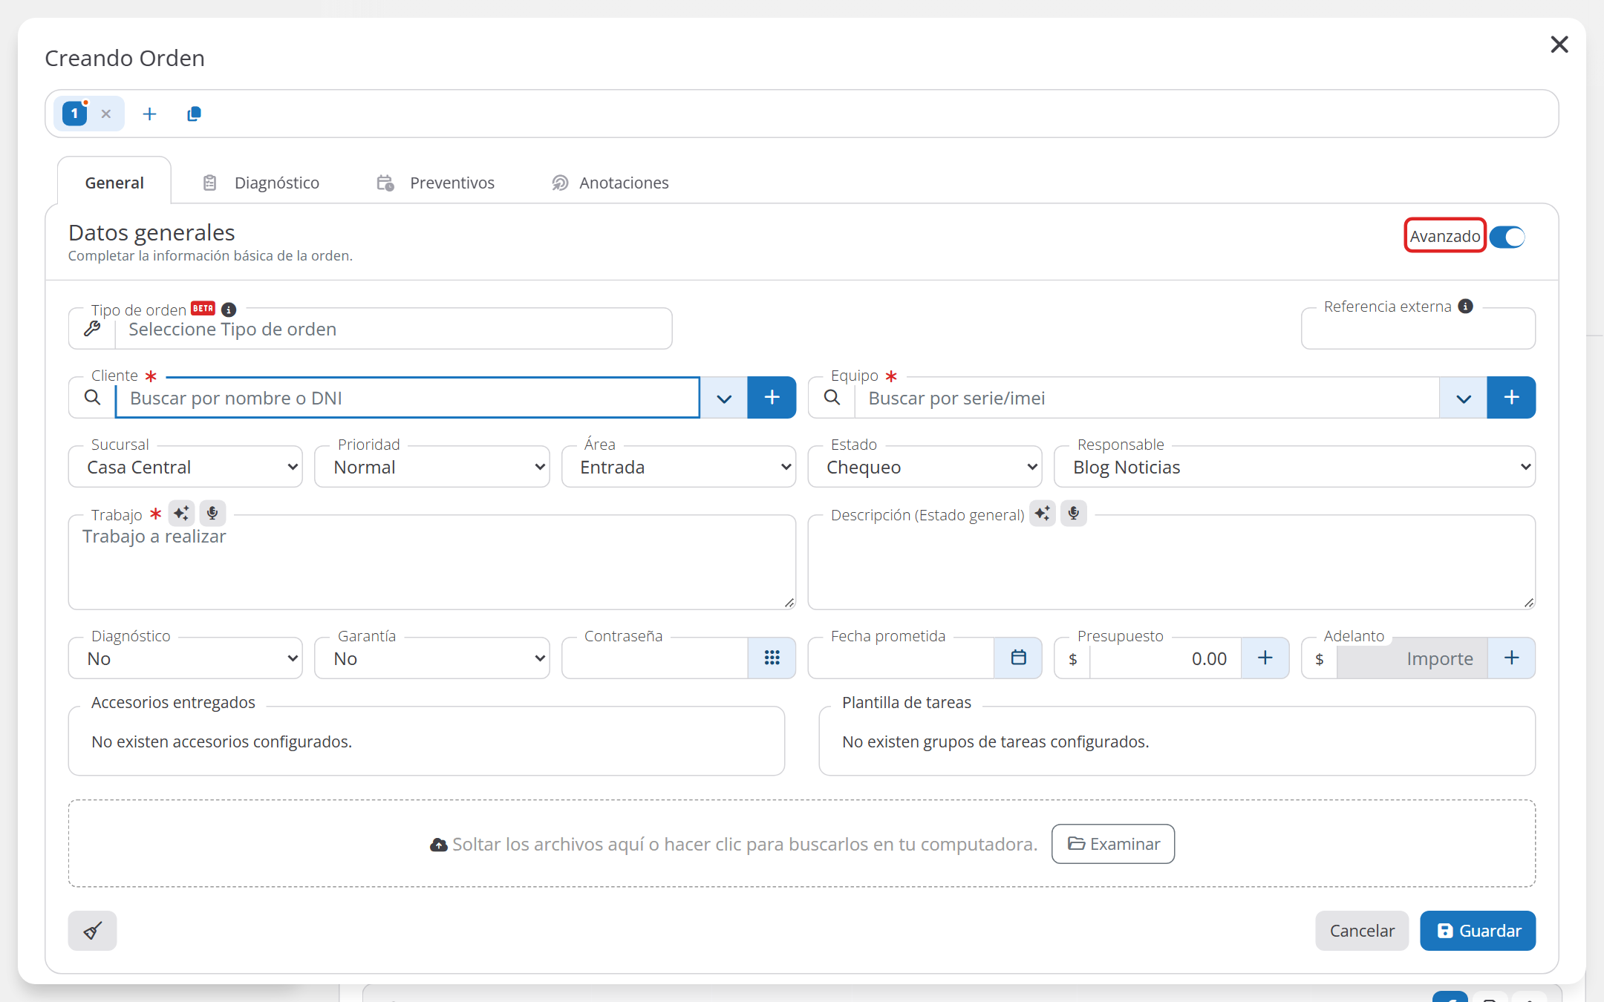
Task: Open the Área dropdown set to Entrada
Action: point(679,467)
